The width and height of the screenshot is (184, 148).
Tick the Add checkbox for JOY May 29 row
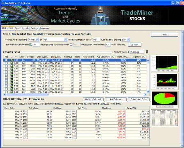point(6,69)
